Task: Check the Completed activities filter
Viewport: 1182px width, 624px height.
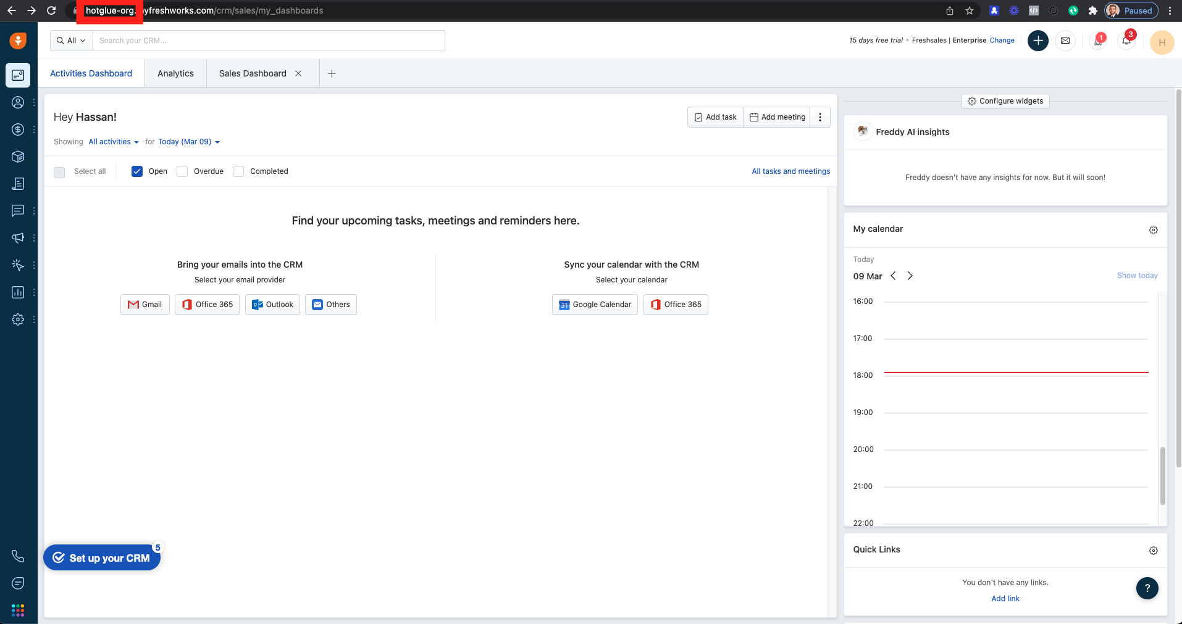Action: [238, 171]
